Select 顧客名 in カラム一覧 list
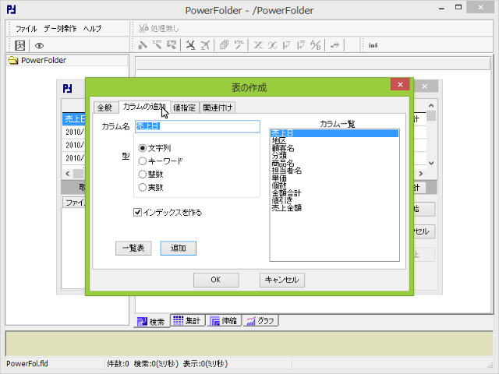The image size is (499, 374). tap(334, 148)
